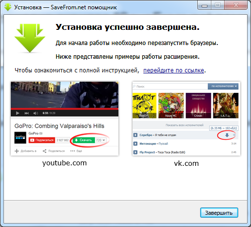Close the installer window
The height and width of the screenshot is (227, 251).
tap(236, 5)
